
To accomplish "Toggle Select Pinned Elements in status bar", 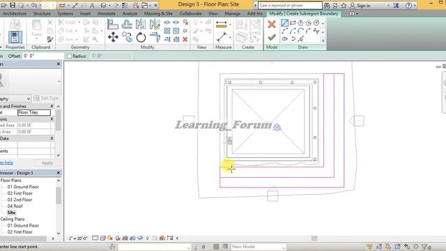I will point(388,247).
